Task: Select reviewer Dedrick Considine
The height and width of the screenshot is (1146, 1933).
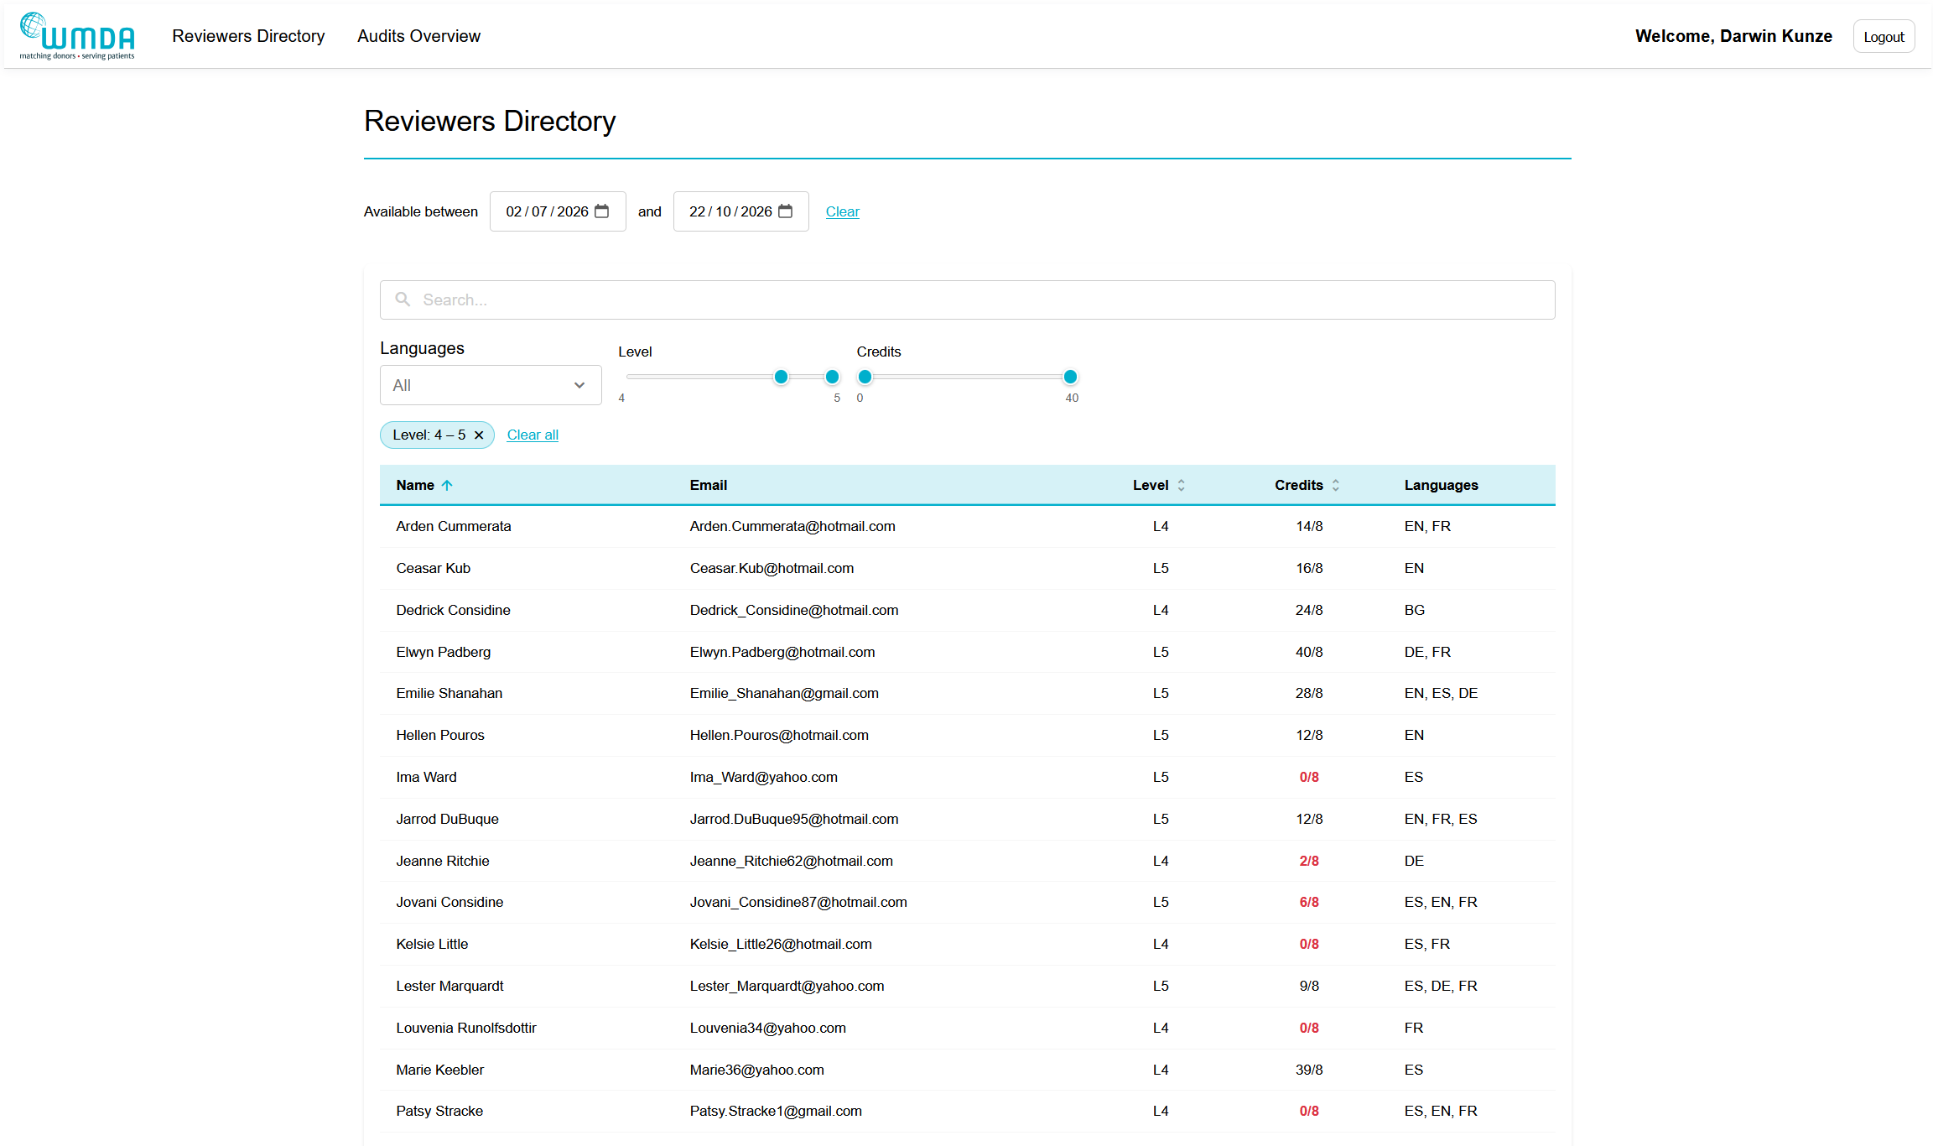Action: point(454,610)
